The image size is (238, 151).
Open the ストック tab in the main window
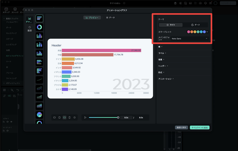[15, 10]
